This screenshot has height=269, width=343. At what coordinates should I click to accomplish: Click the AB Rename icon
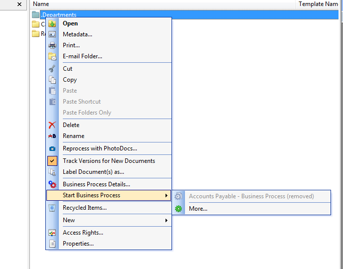[x=52, y=136]
